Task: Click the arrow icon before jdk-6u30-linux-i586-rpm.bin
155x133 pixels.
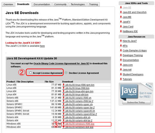Action: (x=63, y=85)
